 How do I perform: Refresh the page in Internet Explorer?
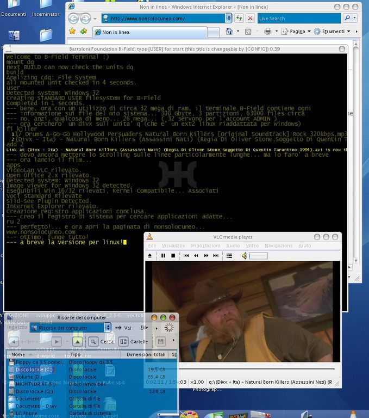tap(239, 18)
